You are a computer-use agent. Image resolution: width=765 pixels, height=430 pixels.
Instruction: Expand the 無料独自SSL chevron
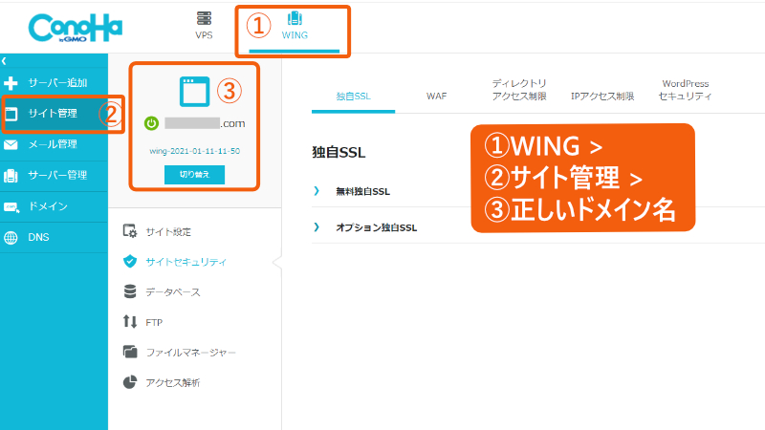(317, 191)
